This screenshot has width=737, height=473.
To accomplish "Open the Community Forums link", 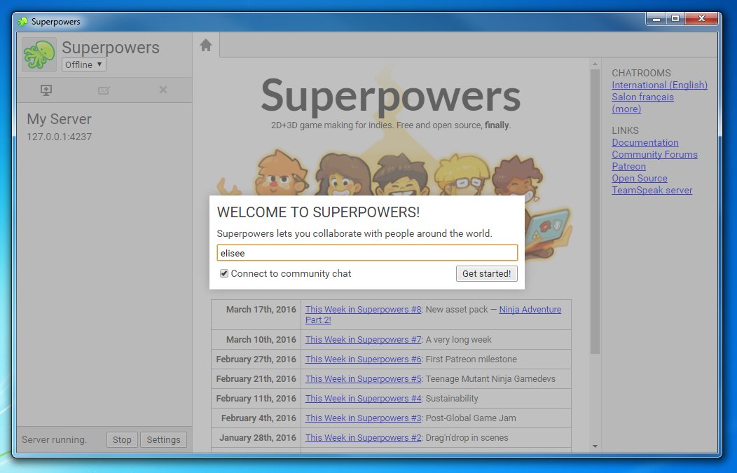I will pos(654,154).
